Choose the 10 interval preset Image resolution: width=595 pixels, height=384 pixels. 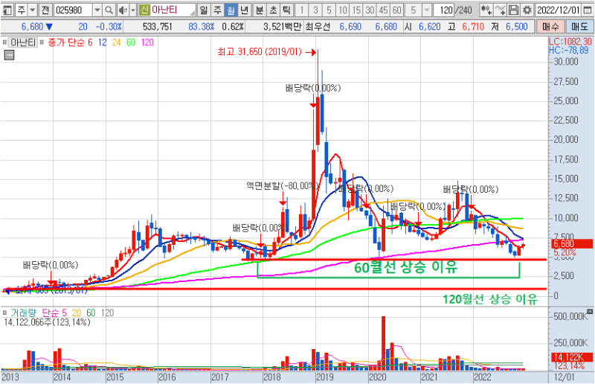tap(343, 10)
